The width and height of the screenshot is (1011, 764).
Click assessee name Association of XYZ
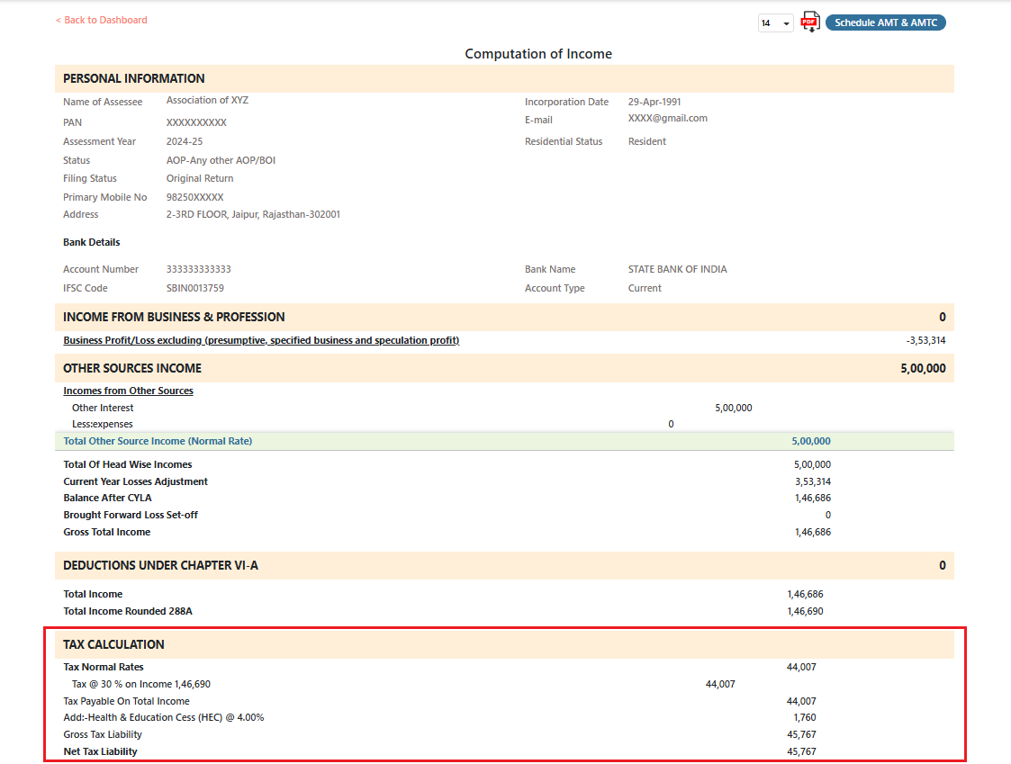[207, 100]
